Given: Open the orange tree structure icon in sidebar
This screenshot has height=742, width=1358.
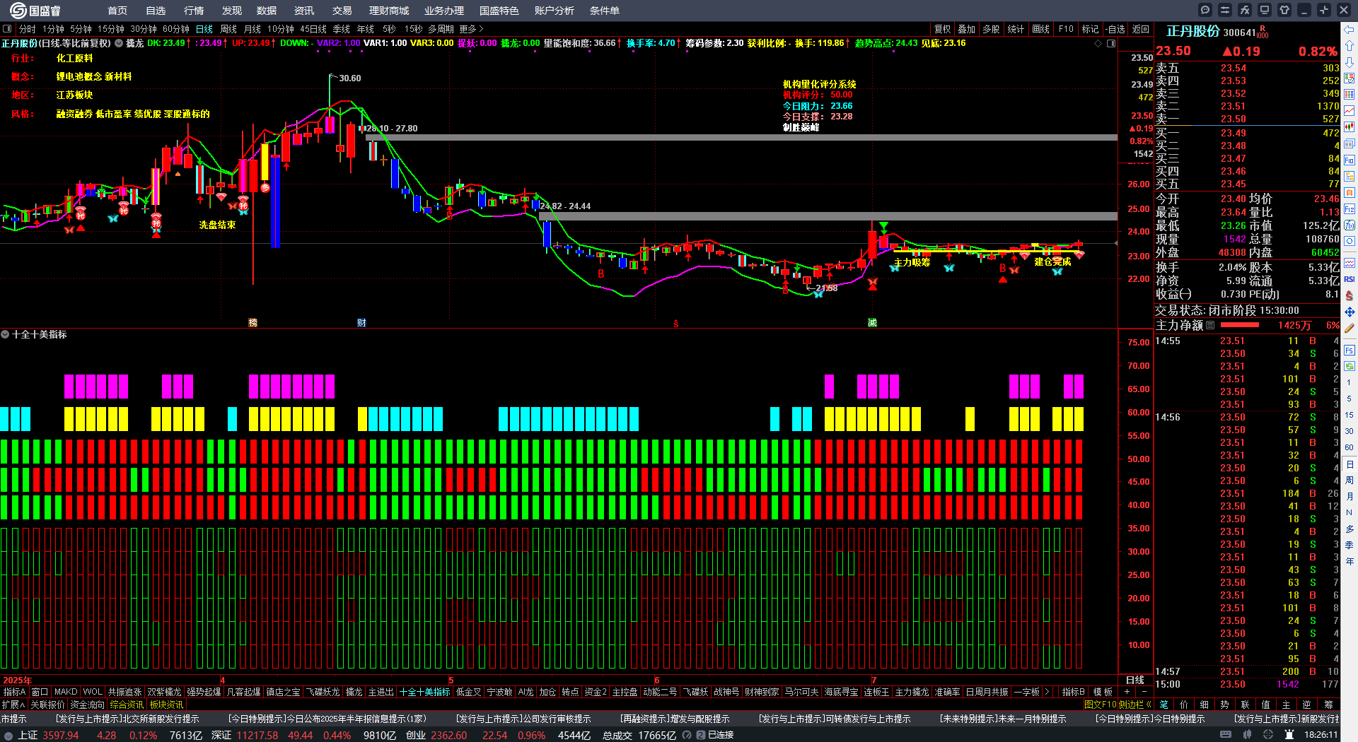Looking at the screenshot, I should pos(1350,176).
